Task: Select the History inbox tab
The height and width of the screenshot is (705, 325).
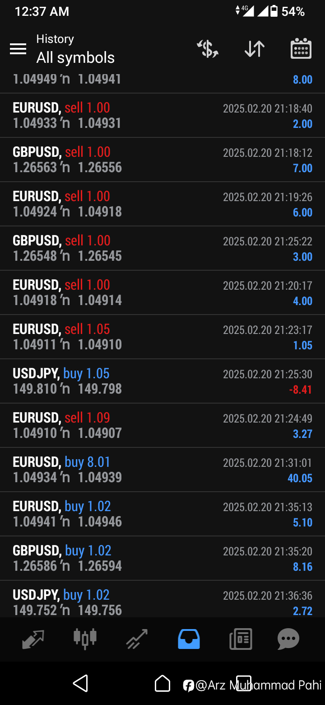Action: (x=189, y=639)
